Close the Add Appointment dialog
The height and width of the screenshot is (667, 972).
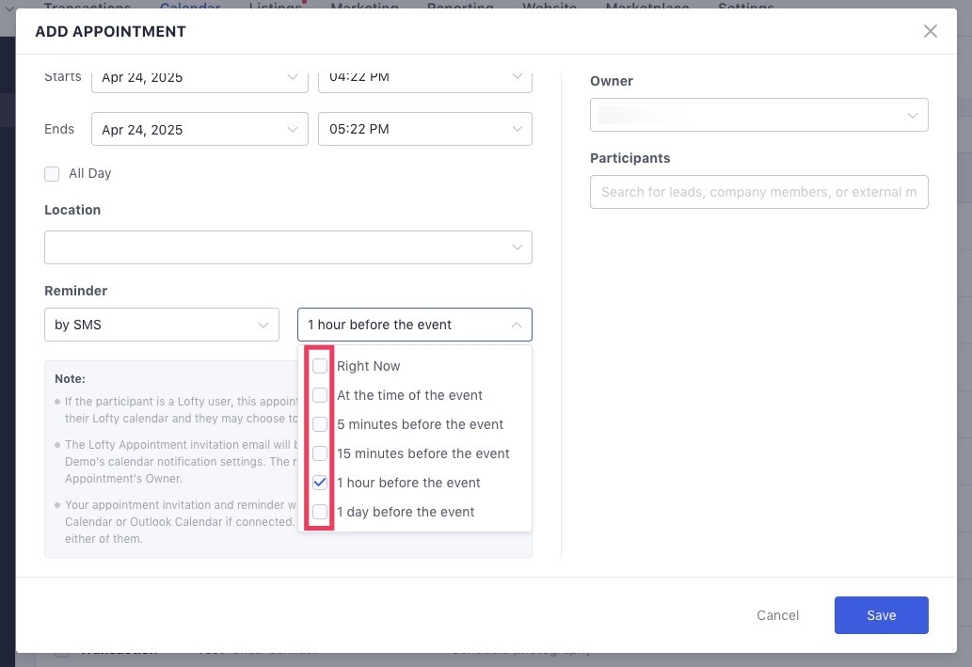[930, 31]
